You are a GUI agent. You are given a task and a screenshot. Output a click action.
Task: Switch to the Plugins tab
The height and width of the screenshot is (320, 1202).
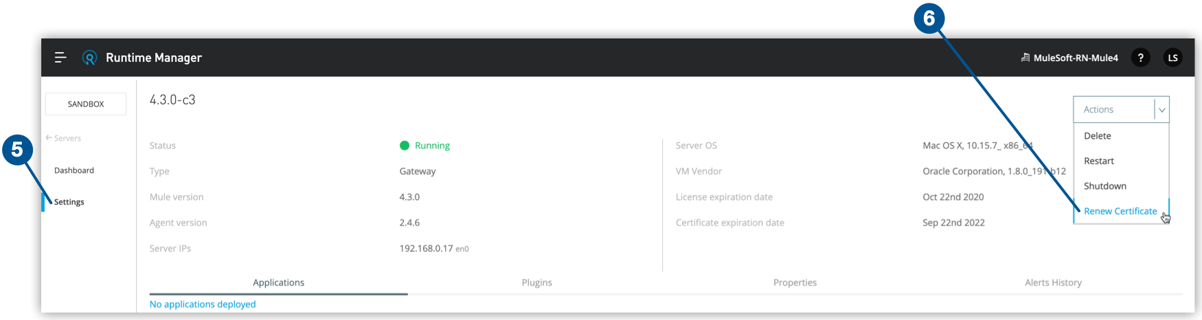coord(536,283)
